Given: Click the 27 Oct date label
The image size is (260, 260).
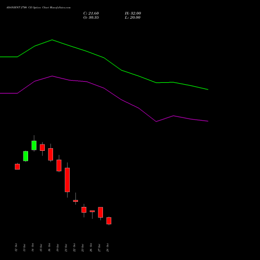Looking at the screenshot, I should [x=99, y=248].
